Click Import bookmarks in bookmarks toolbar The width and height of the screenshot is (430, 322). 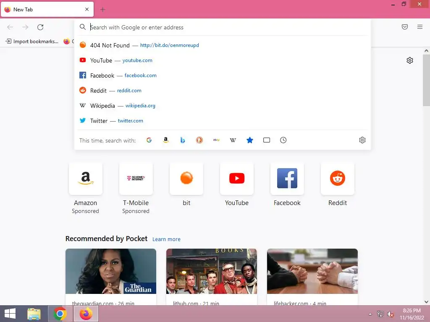point(32,42)
